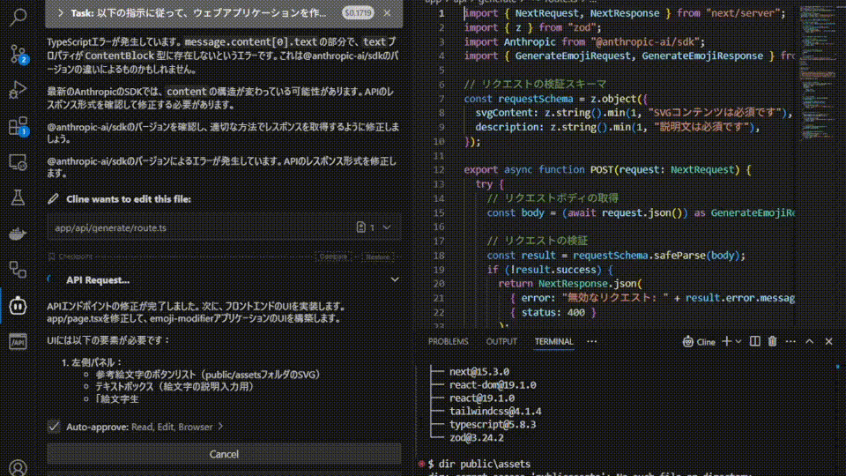Image resolution: width=846 pixels, height=476 pixels.
Task: Toggle the Auto-approve checkbox
Action: 54,427
